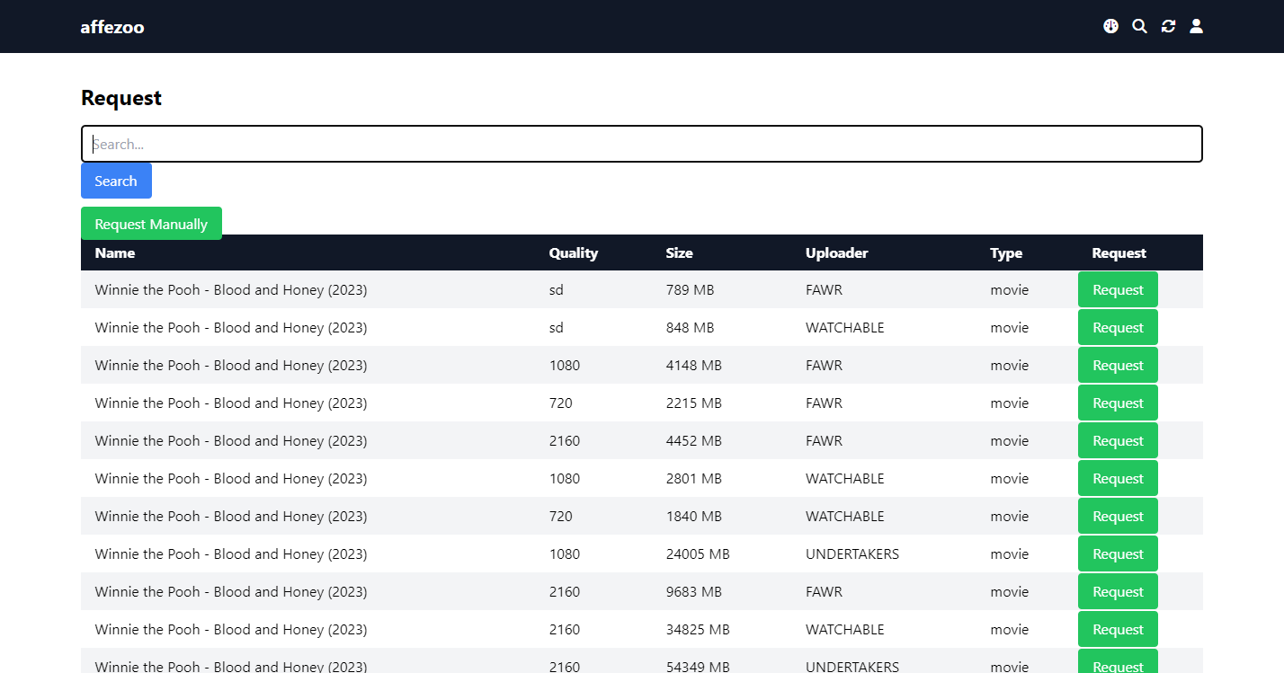Request the 789 MB FAWR sd release

click(1118, 289)
